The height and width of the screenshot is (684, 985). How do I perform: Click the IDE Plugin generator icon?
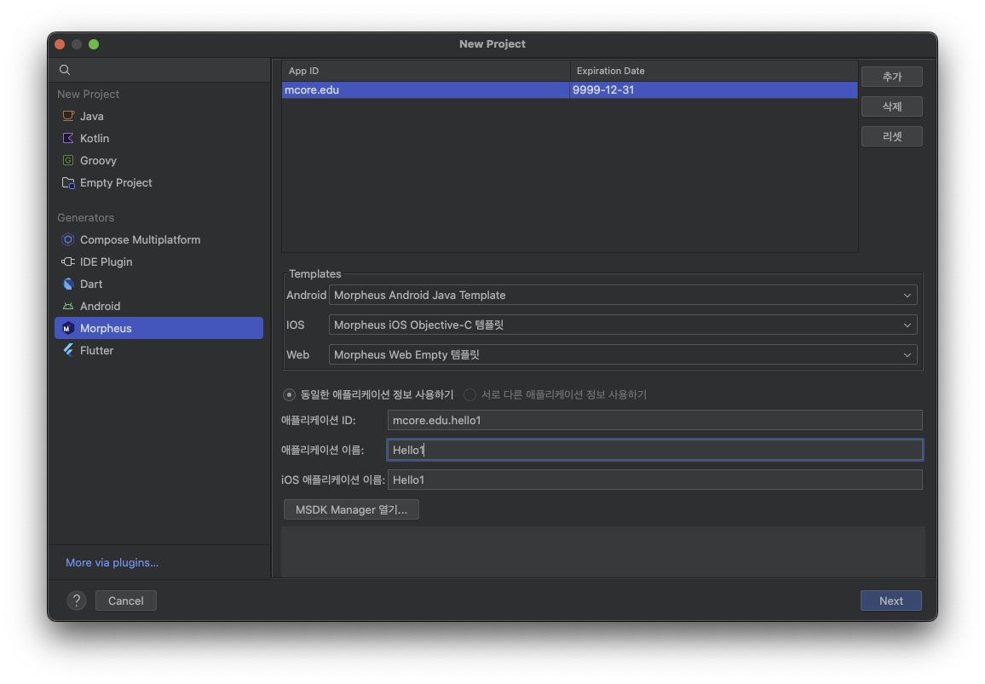[x=68, y=262]
